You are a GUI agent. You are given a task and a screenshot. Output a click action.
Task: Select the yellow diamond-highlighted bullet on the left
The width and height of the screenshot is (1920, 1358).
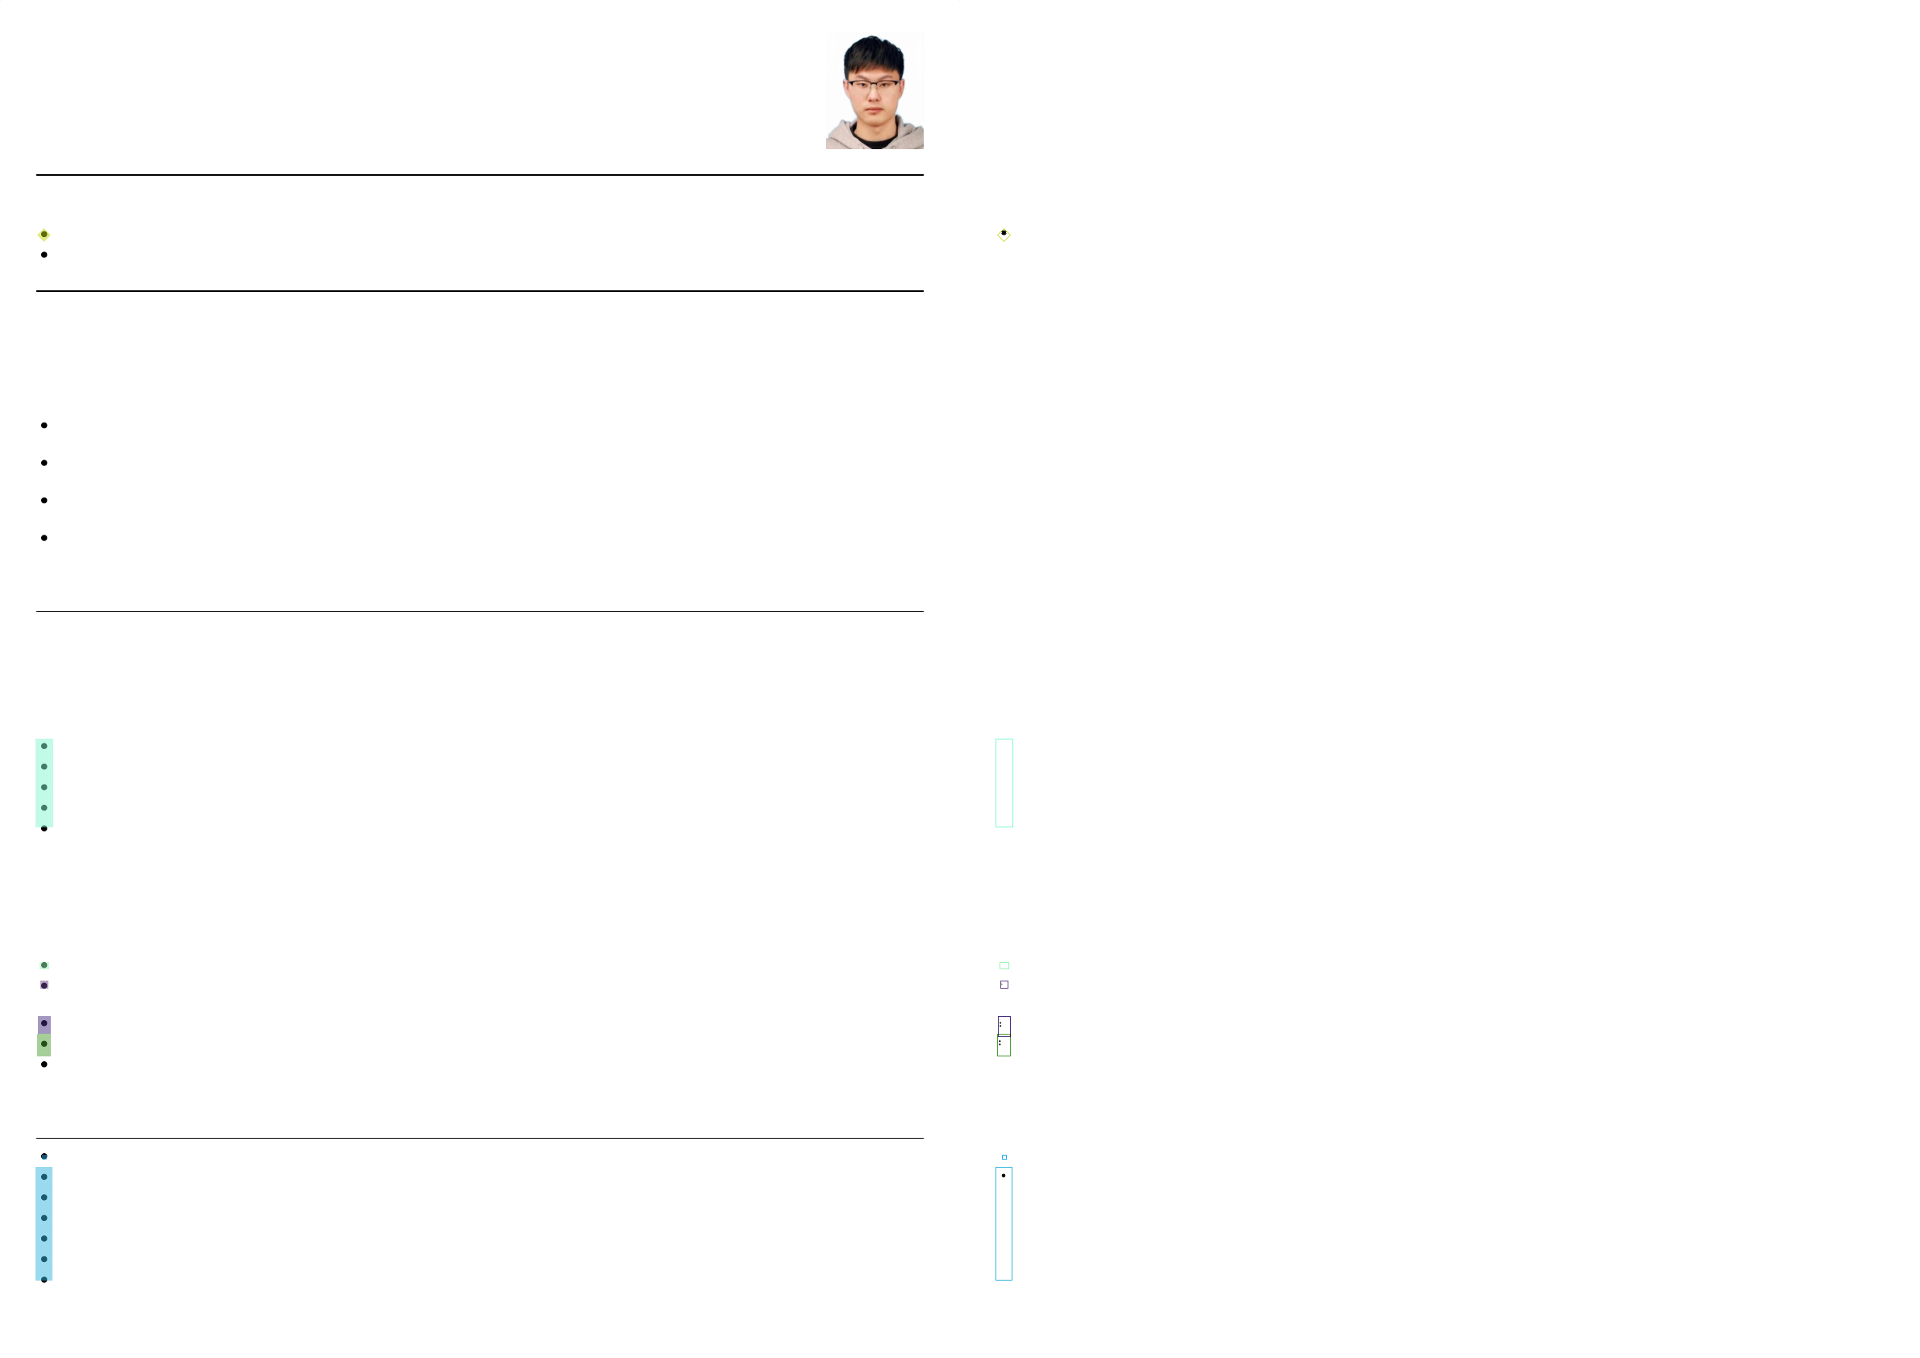44,235
